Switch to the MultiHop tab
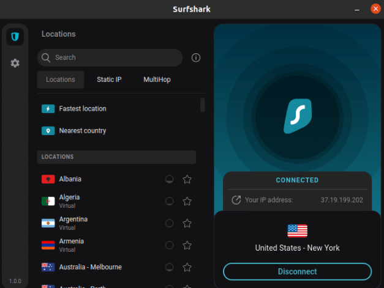 [157, 79]
